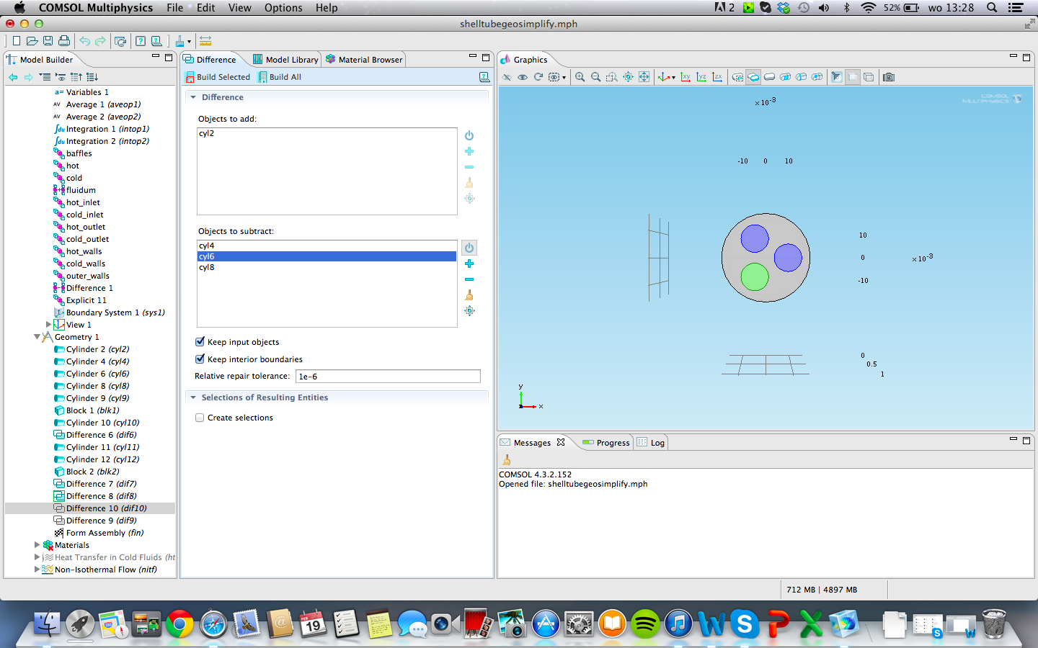
Task: Click the New model icon in toolbar
Action: [x=16, y=41]
